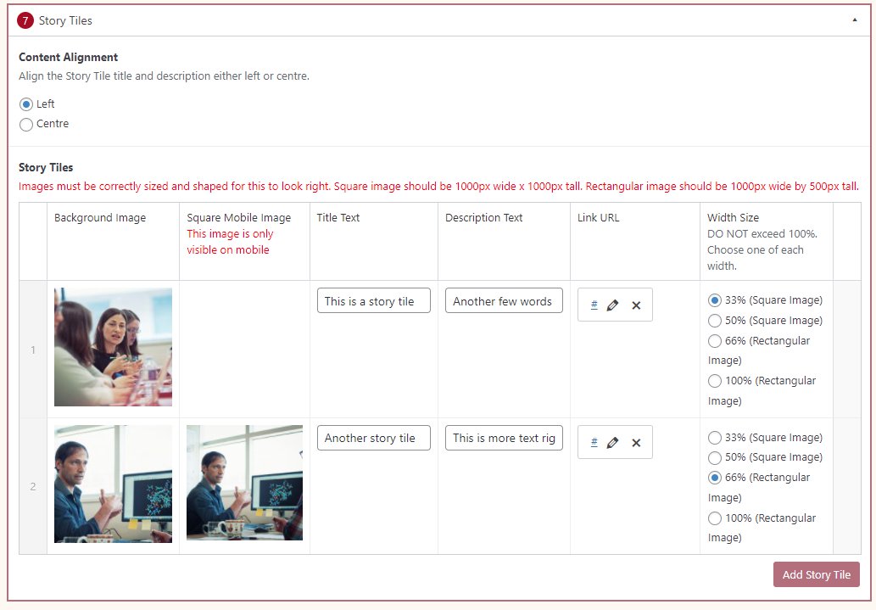Viewport: 876px width, 610px height.
Task: Click the 'Align the Story Tile title' description text
Action: pos(164,76)
